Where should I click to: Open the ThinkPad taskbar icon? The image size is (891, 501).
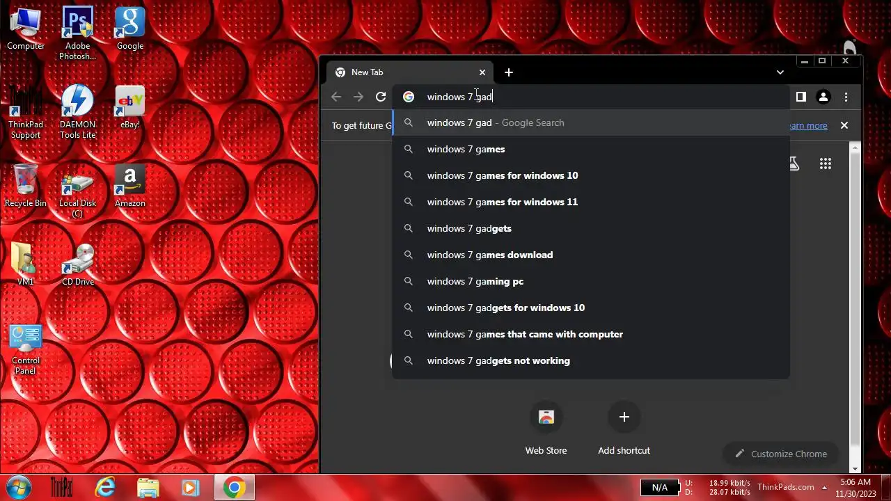click(x=61, y=487)
